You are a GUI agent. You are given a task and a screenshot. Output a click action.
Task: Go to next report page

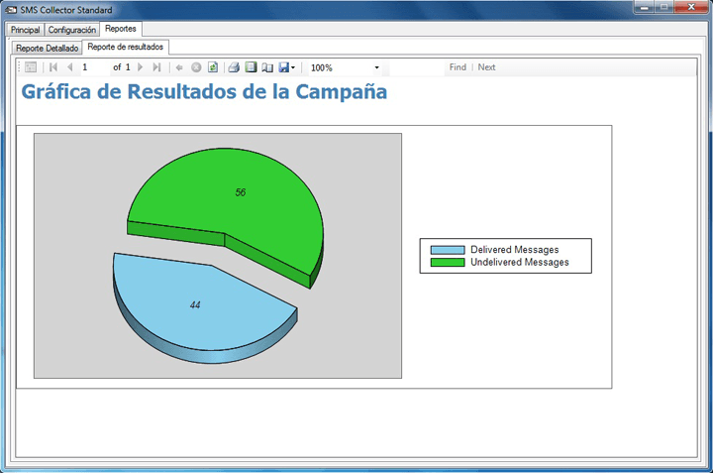pos(140,67)
